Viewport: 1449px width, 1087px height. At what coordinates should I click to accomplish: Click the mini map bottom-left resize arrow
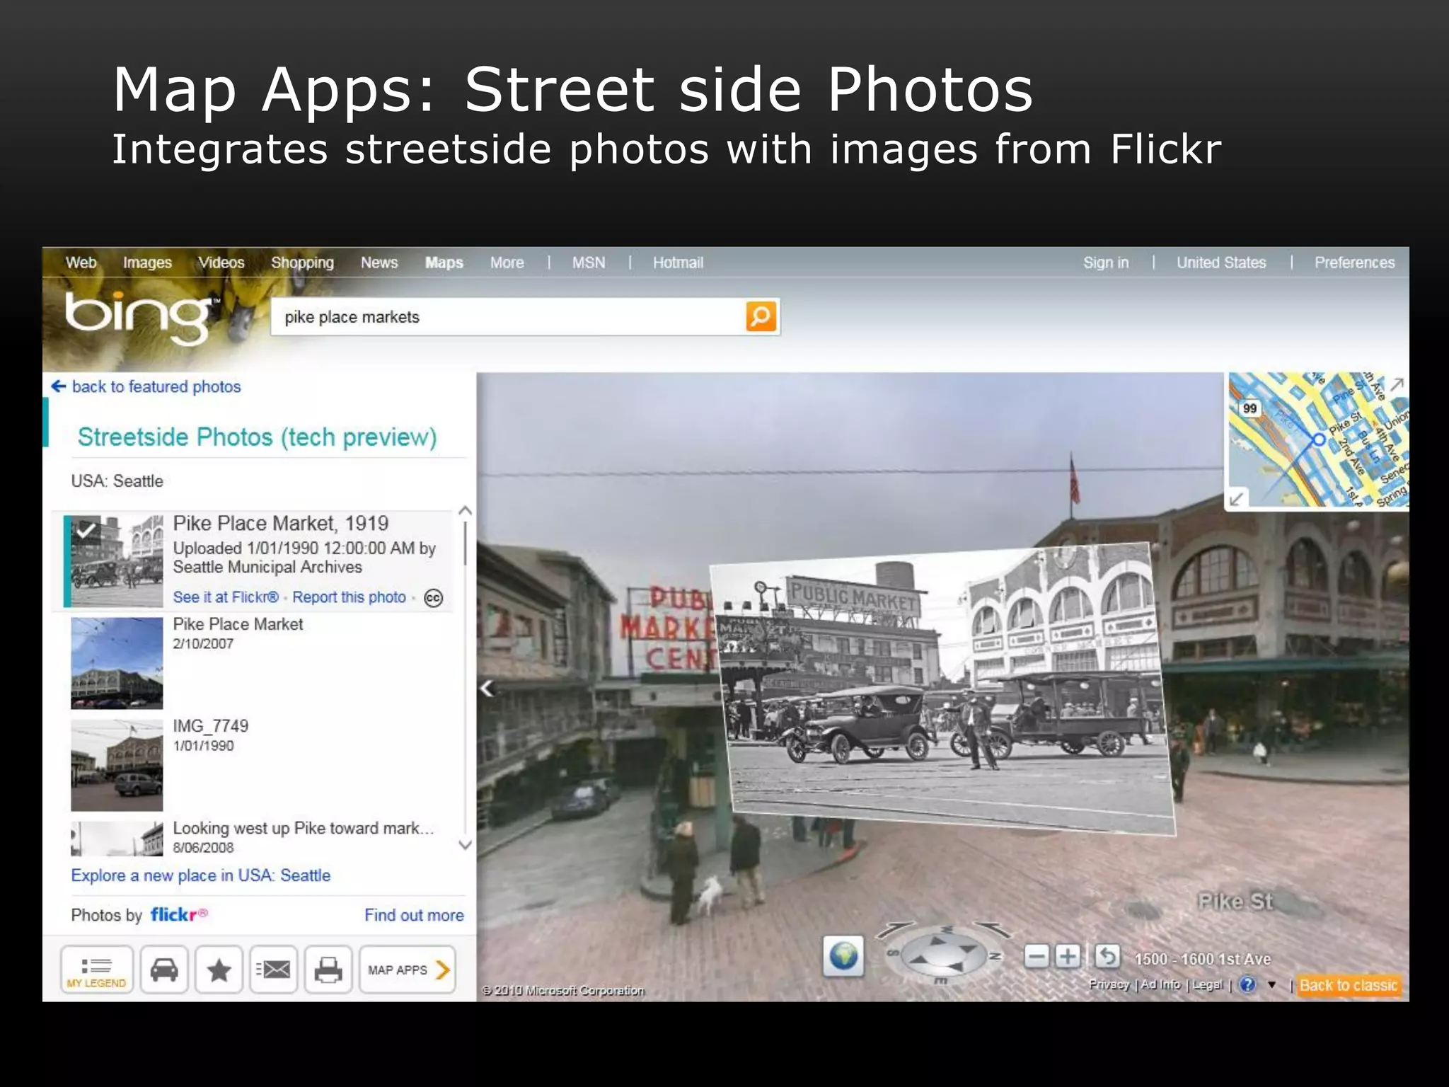[1236, 499]
